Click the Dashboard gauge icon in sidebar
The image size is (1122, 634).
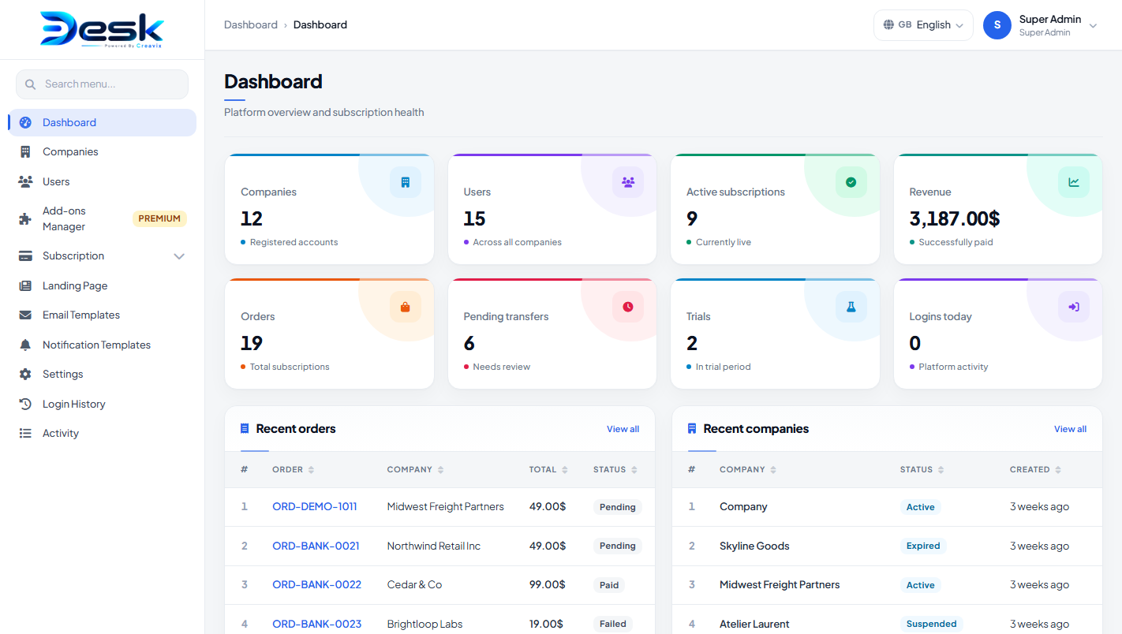(25, 122)
